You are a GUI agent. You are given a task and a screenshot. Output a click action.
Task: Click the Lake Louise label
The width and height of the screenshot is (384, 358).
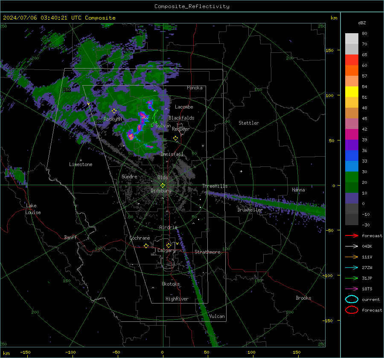[x=33, y=209]
